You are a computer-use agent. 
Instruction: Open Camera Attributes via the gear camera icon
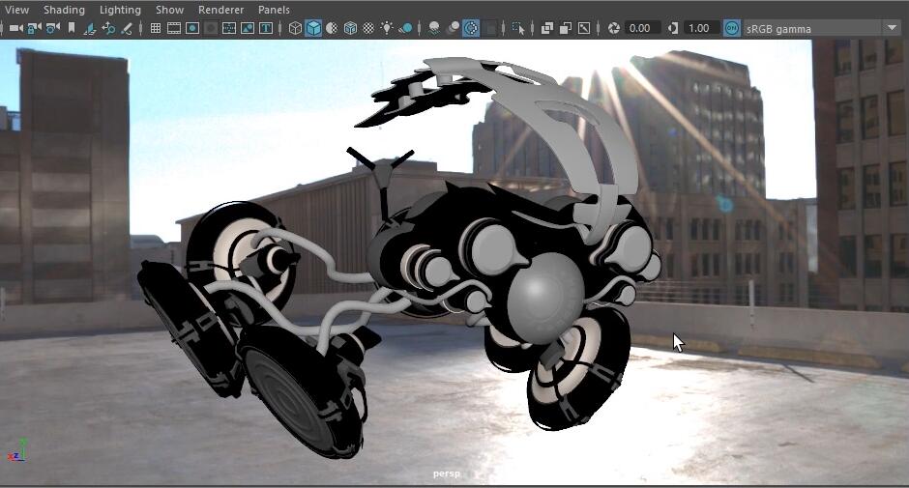[53, 28]
